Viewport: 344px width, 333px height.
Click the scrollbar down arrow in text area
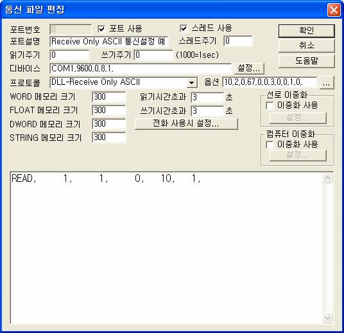pyautogui.click(x=327, y=318)
